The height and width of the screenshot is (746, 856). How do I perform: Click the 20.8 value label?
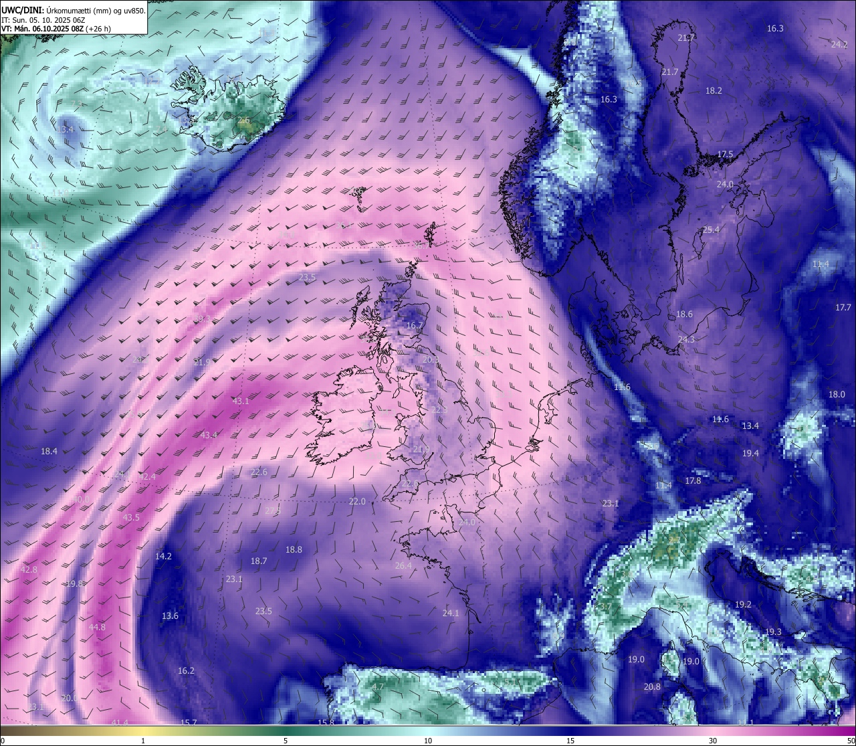(x=652, y=687)
